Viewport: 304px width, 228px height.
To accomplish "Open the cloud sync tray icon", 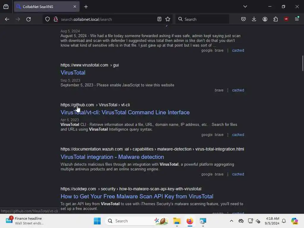I will (241, 221).
